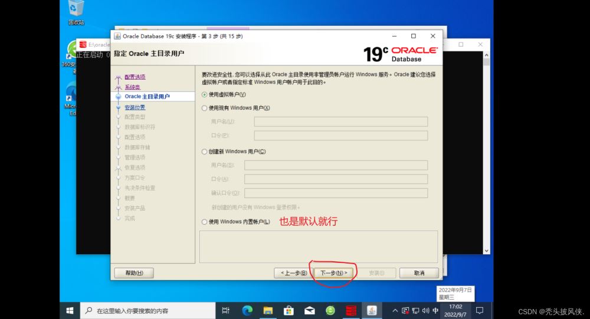Open Task View in the taskbar
This screenshot has height=319, width=590.
tap(225, 310)
